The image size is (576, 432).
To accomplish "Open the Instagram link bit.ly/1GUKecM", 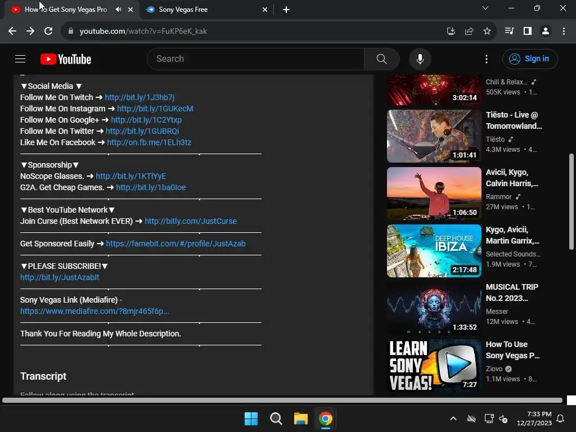I will click(155, 109).
